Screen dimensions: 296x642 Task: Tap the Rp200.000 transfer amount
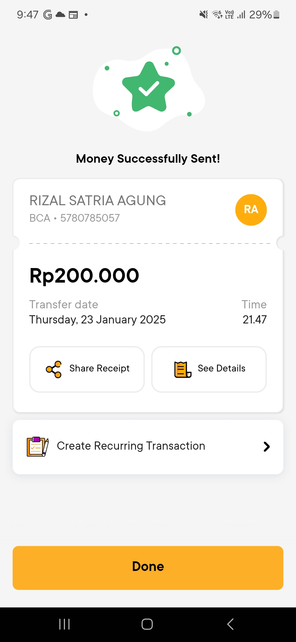[84, 275]
